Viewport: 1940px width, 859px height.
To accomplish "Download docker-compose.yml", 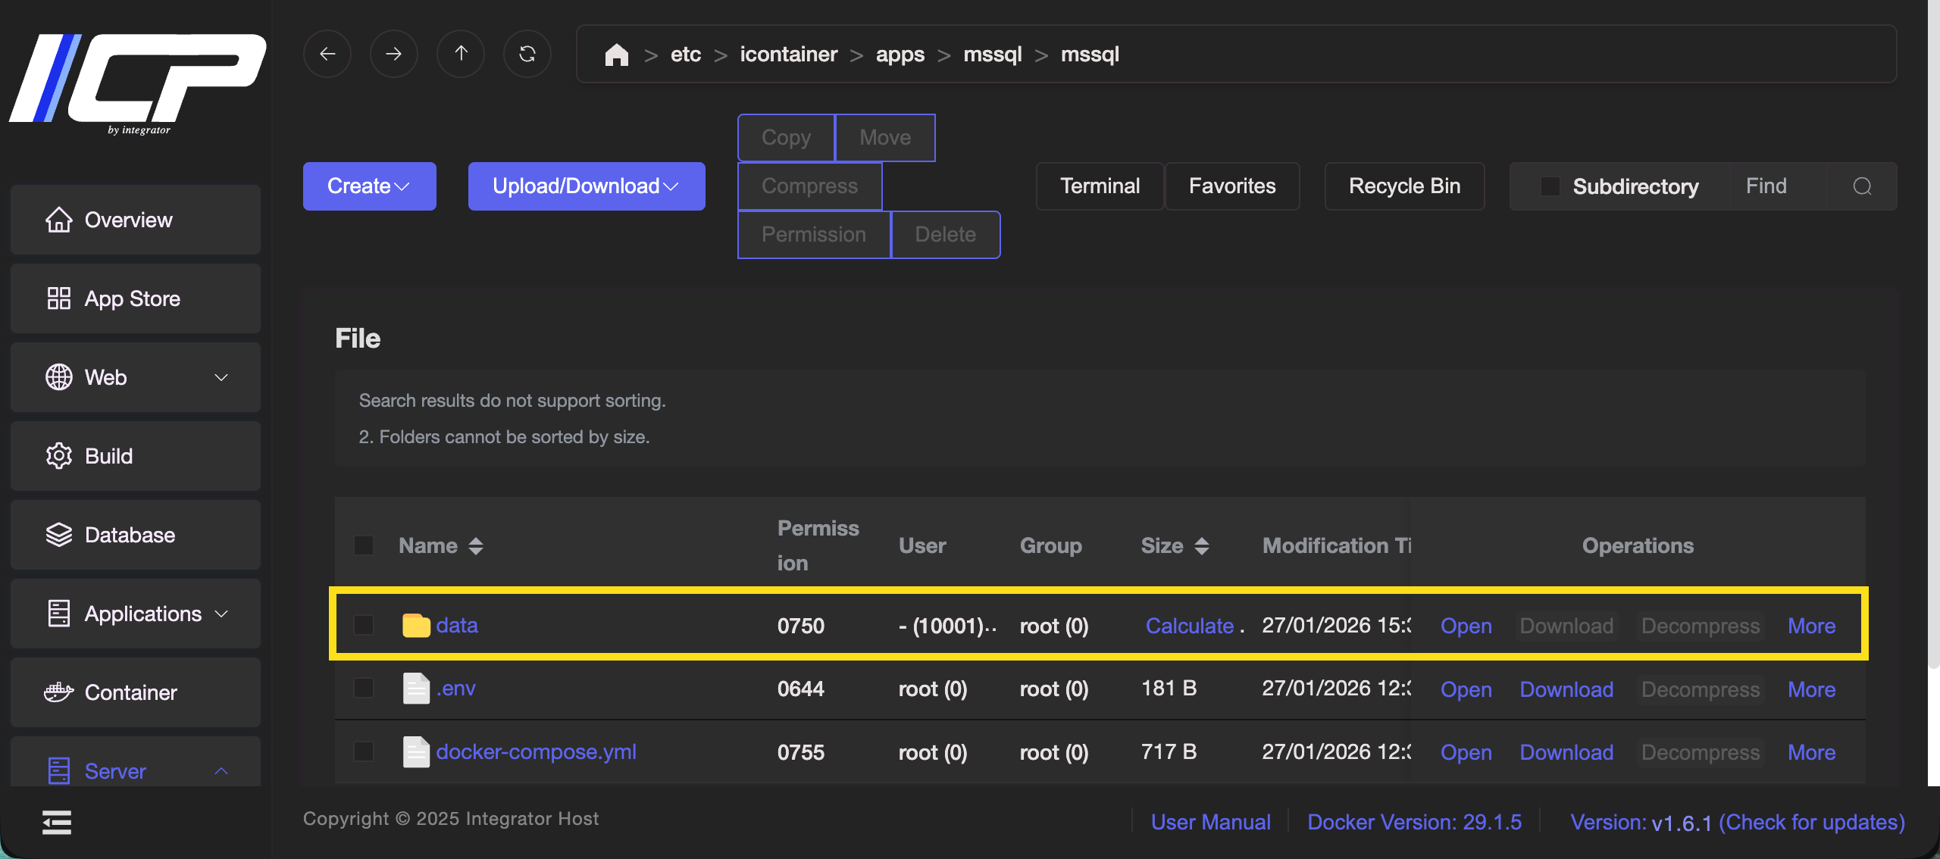I will click(x=1566, y=752).
